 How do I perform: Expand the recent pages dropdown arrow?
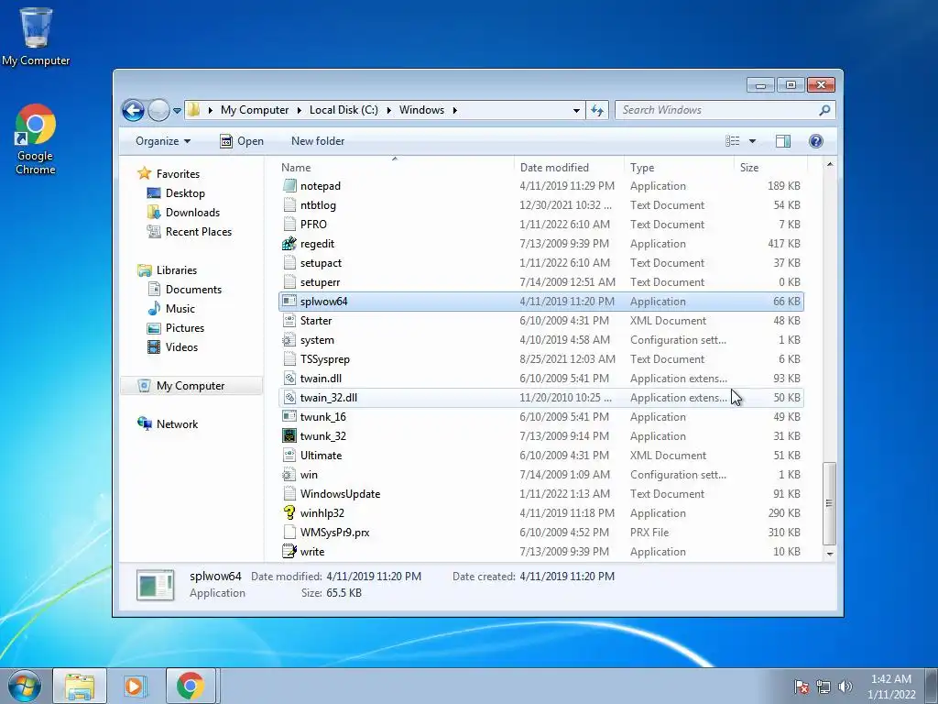tap(177, 111)
